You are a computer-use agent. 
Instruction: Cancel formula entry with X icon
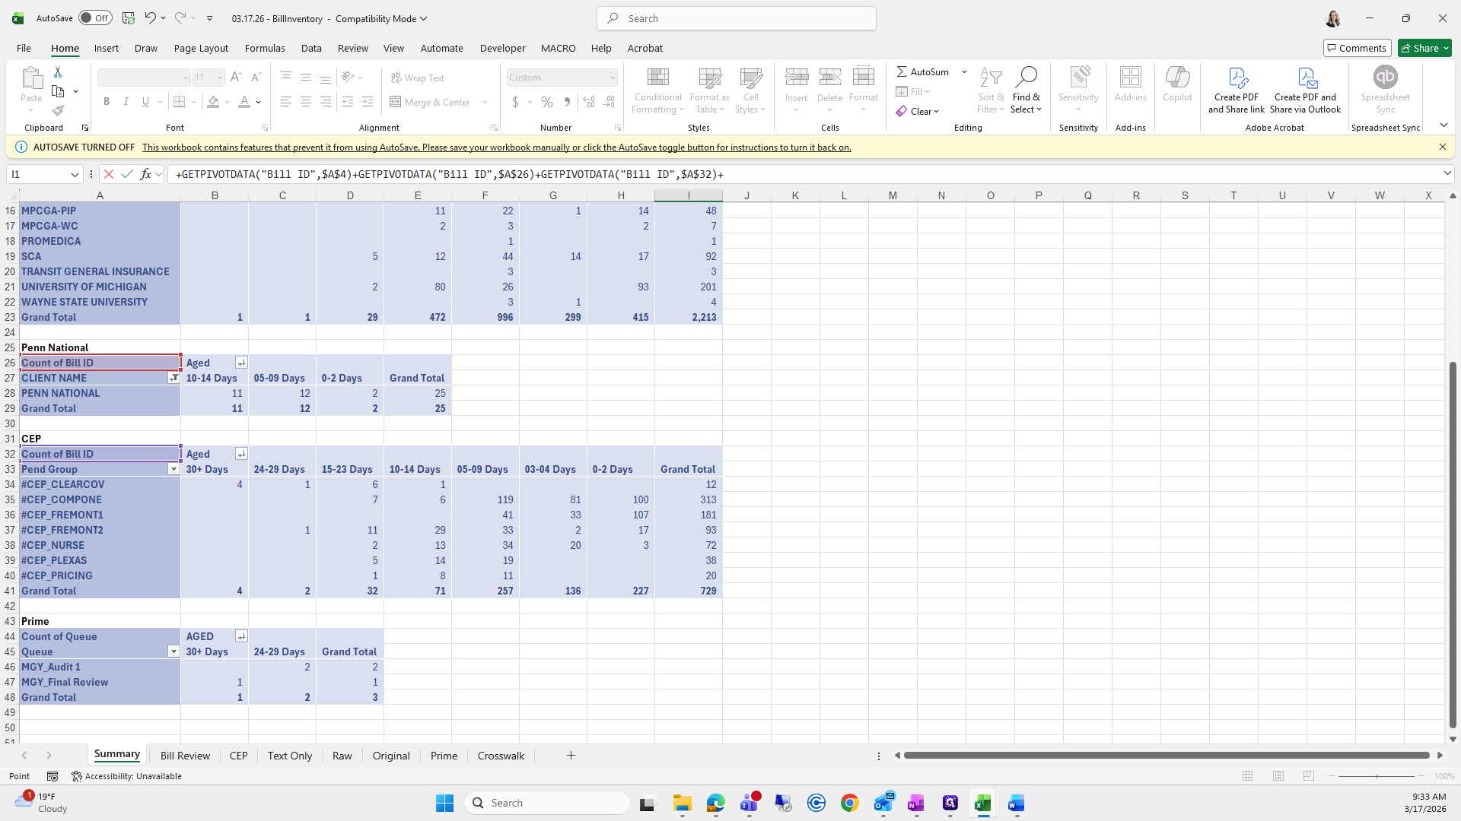tap(109, 174)
